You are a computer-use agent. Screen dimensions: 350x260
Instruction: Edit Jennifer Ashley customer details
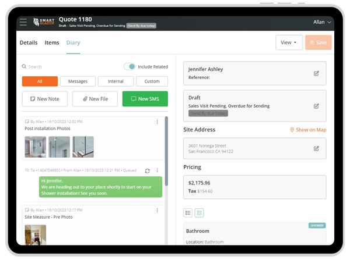coord(316,73)
